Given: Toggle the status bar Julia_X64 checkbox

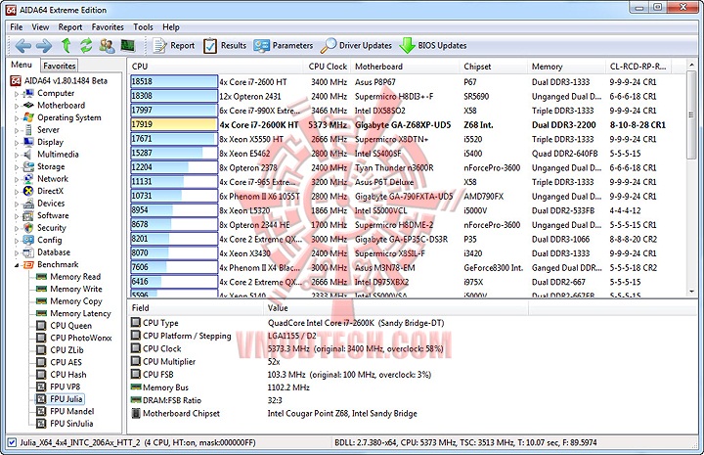Looking at the screenshot, I should click(x=12, y=442).
